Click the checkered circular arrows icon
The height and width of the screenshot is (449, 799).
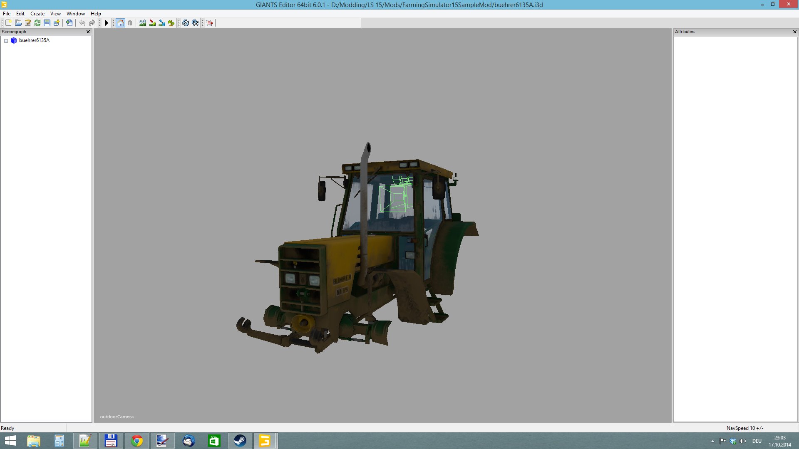click(195, 23)
